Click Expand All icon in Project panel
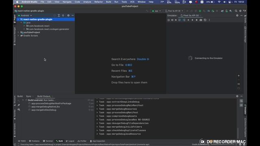 pyautogui.click(x=58, y=15)
